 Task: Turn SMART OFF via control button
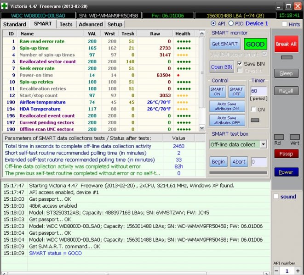(236, 92)
